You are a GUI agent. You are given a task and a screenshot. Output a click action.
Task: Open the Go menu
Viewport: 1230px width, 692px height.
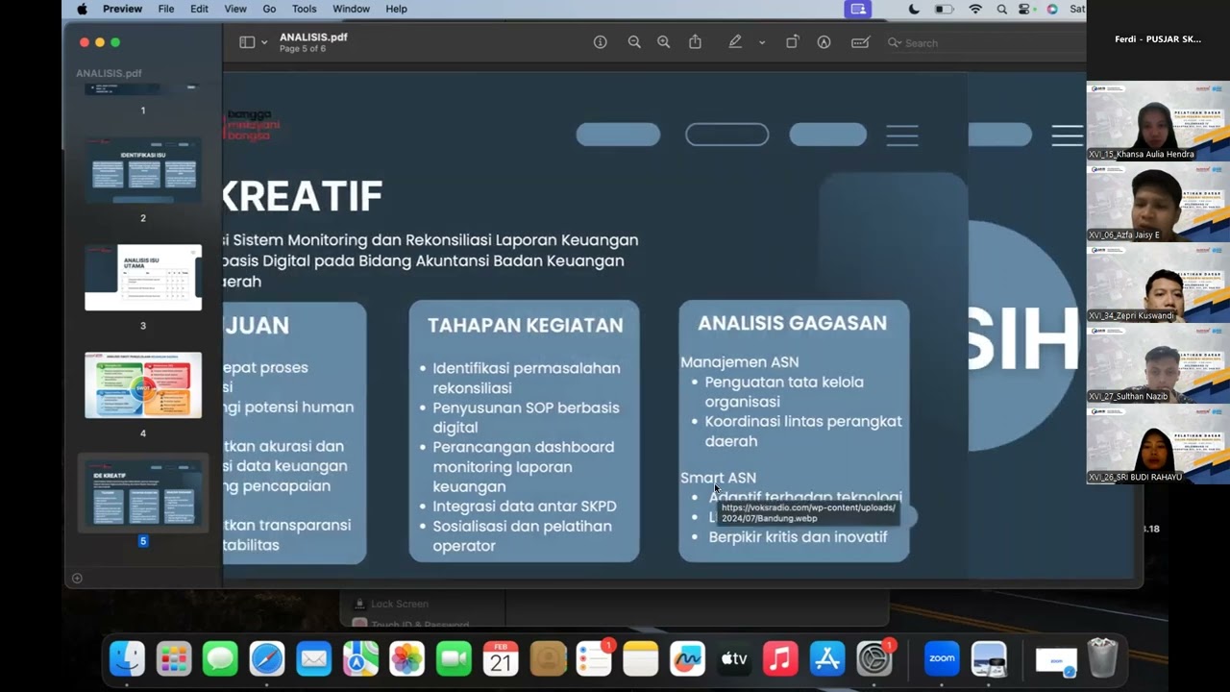[269, 9]
